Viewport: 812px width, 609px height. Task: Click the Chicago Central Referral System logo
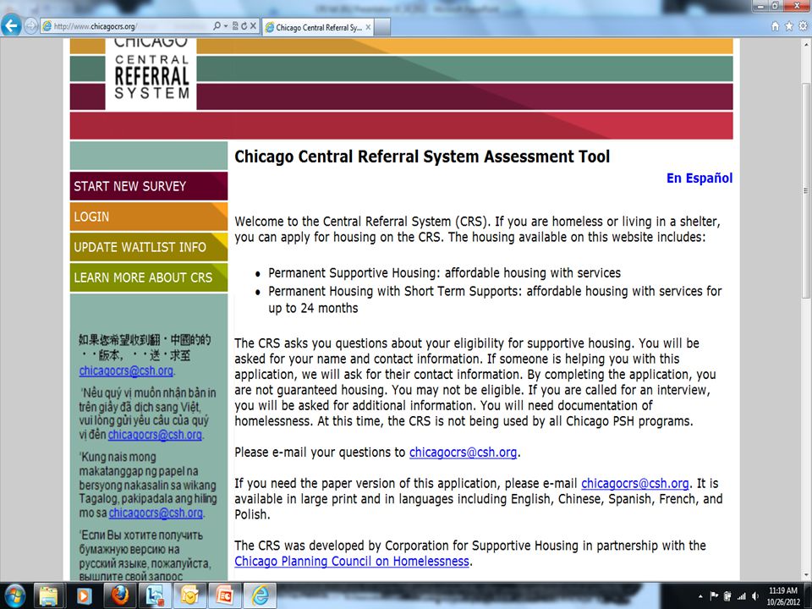click(151, 74)
